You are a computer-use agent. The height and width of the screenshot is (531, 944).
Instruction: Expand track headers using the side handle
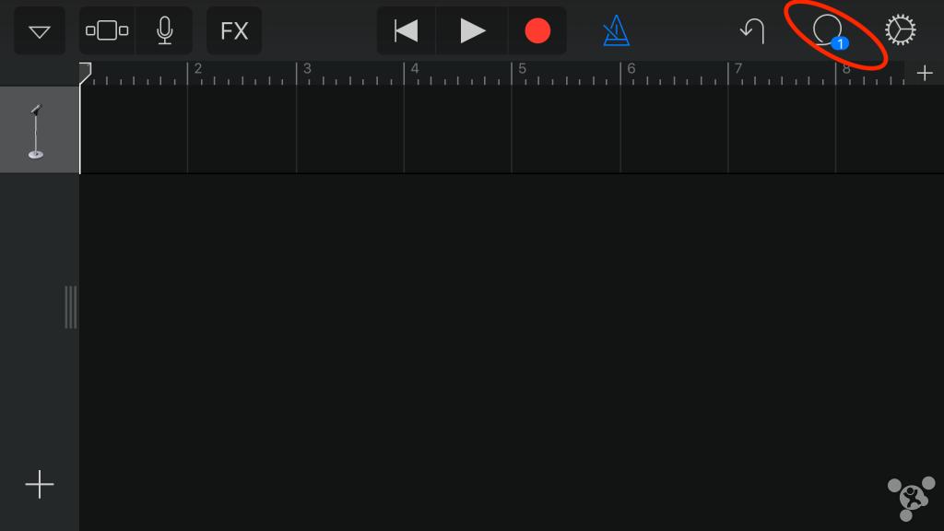[x=70, y=307]
